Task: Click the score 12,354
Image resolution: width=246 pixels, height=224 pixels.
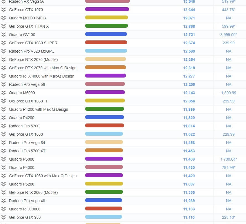Action: 189,60
